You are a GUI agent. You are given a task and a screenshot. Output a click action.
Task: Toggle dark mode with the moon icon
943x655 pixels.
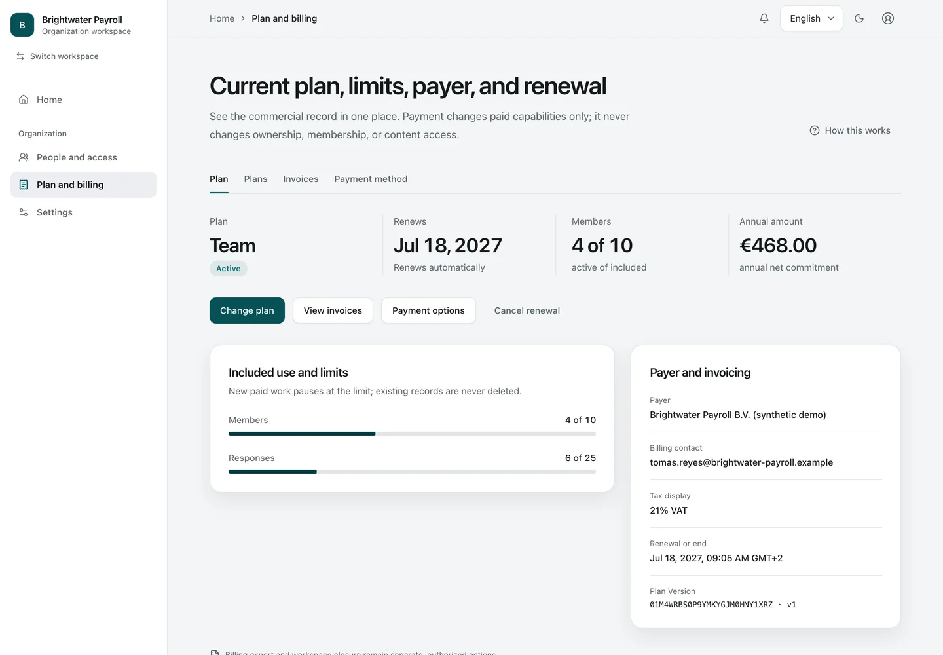point(859,18)
